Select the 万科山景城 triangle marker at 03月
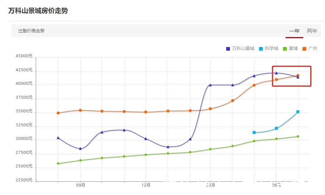 tap(210, 85)
